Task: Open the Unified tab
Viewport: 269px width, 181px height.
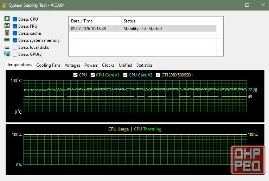Action: 126,65
